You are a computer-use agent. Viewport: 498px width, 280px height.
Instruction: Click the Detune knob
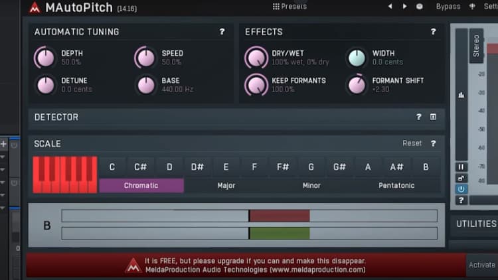(x=45, y=85)
